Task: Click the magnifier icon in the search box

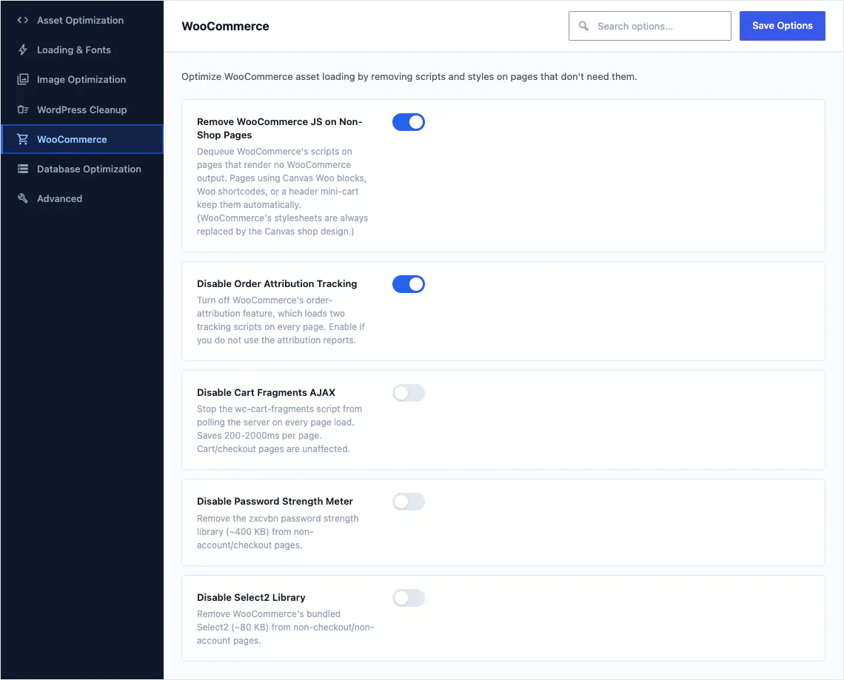Action: tap(583, 26)
